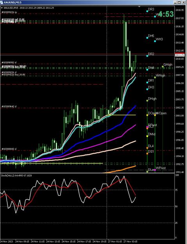Minimize the XAUUSD,M15 chart window

[175, 2]
